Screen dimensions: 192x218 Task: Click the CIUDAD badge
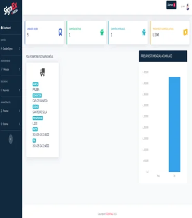coord(36,107)
